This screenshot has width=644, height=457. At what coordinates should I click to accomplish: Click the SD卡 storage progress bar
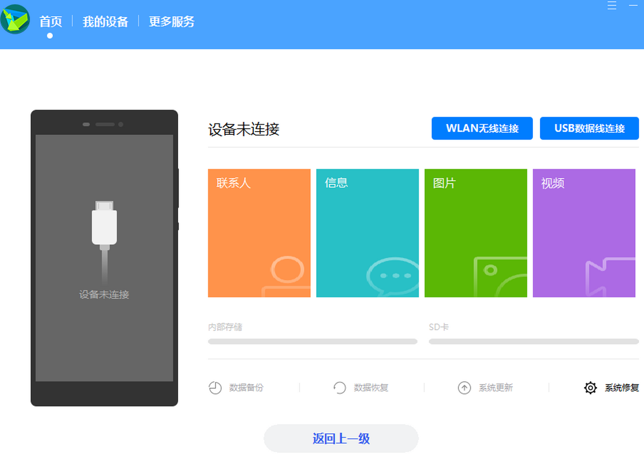pyautogui.click(x=533, y=342)
